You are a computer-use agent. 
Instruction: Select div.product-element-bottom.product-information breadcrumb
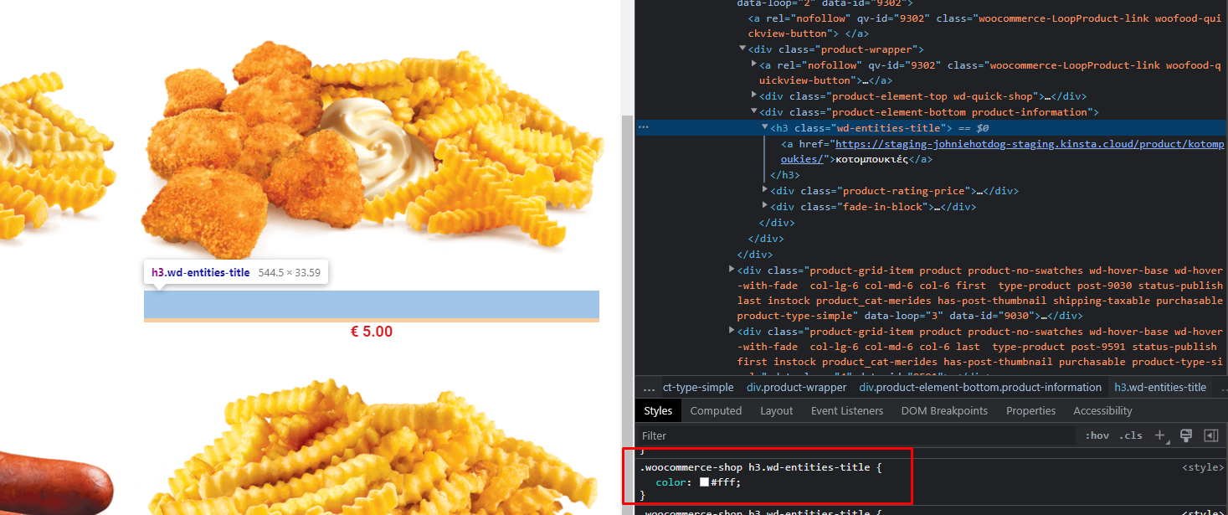(x=980, y=387)
